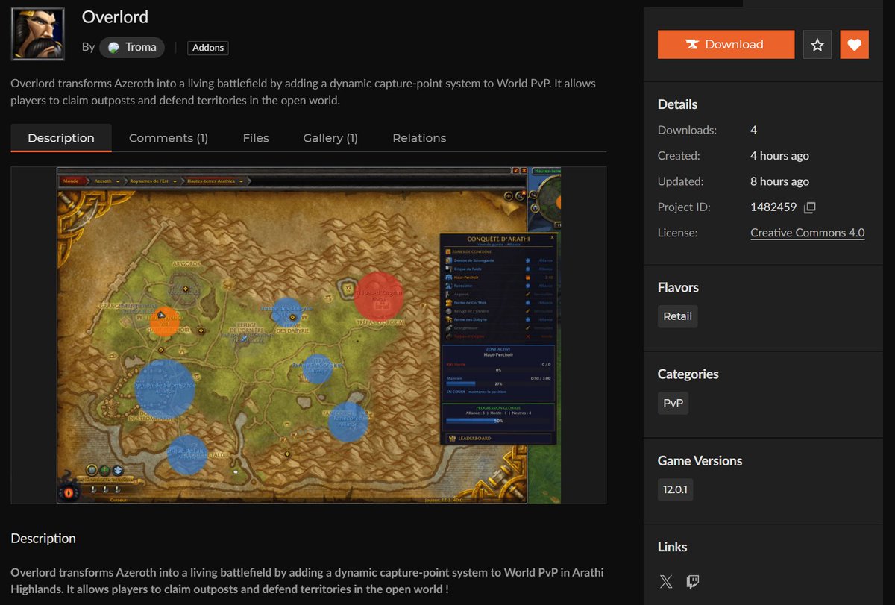Click the "Description" heading below the screenshot
Screen dimensions: 895x605
click(43, 539)
